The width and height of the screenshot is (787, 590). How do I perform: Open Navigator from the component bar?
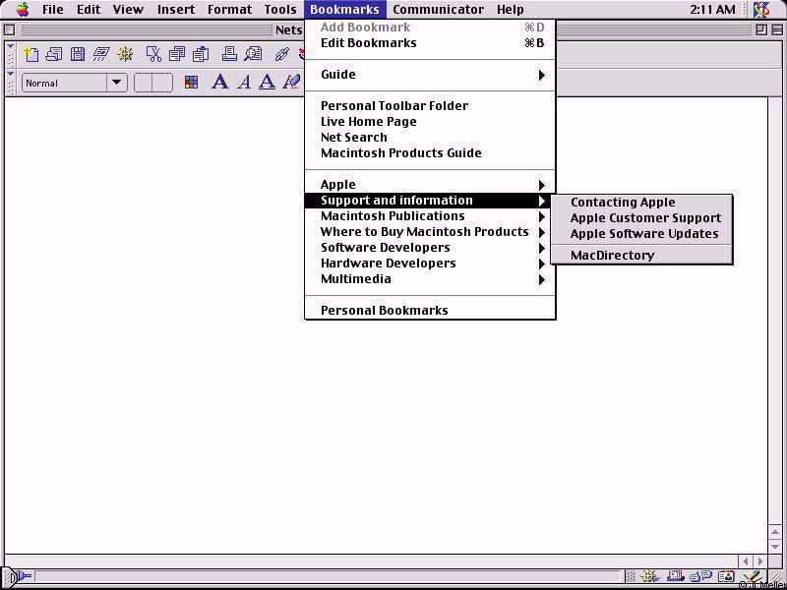pos(650,577)
